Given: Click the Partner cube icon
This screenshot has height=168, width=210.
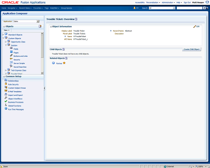Looking at the screenshot, I should (x=53, y=63).
